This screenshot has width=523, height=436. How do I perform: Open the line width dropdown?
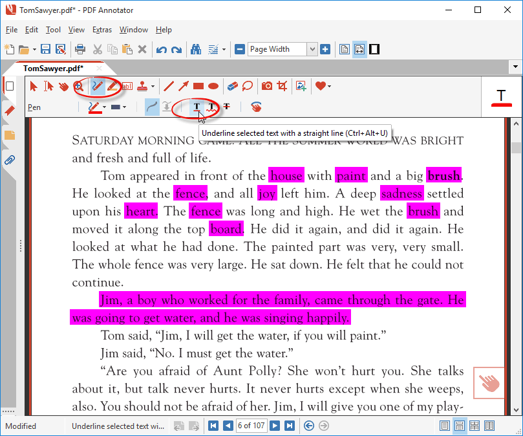125,107
